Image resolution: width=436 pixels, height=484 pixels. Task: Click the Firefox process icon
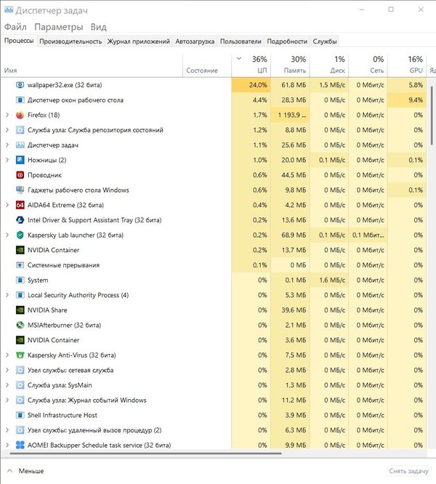point(20,115)
